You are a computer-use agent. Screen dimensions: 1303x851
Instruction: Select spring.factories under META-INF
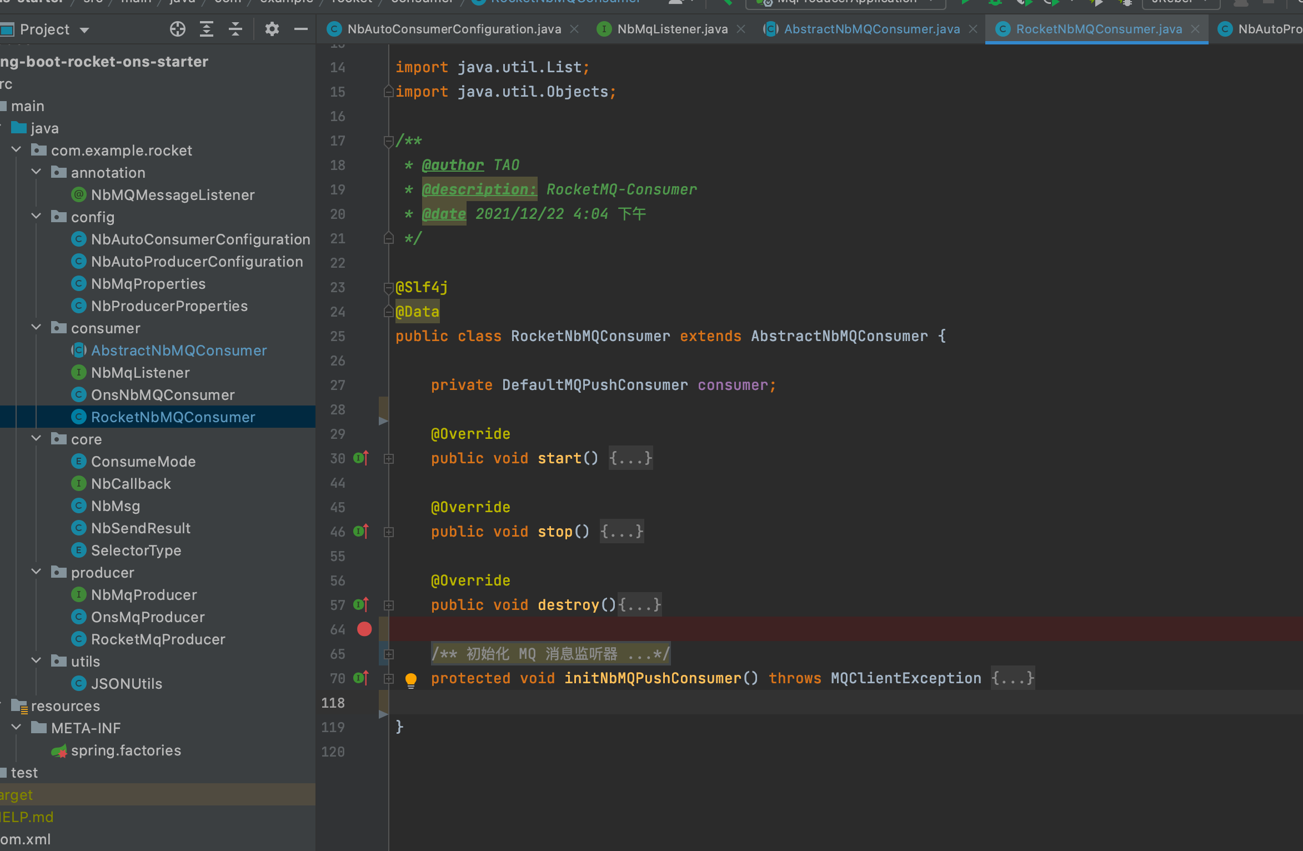coord(126,750)
